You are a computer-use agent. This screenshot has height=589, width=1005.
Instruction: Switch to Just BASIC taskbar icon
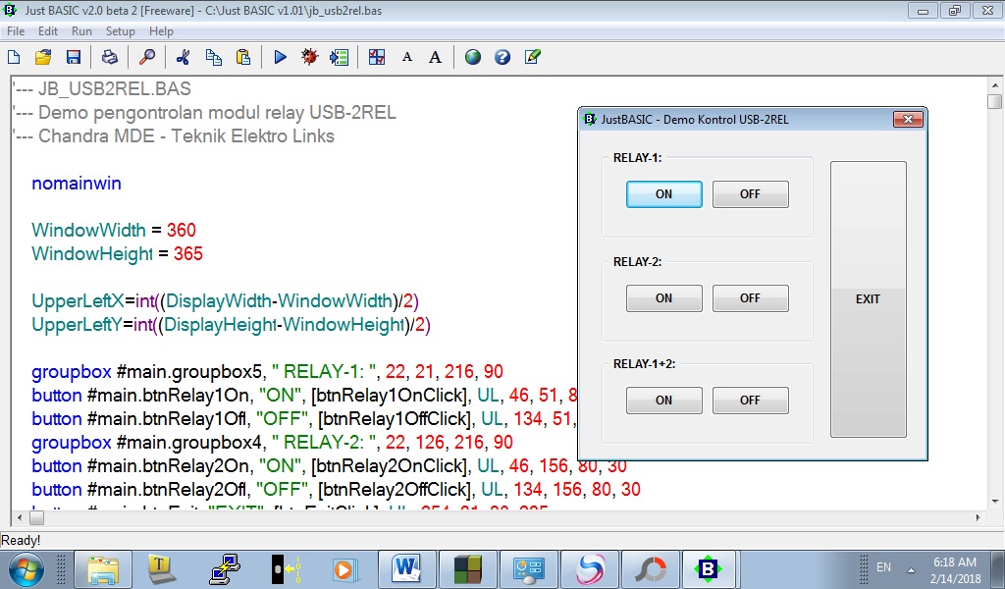point(708,569)
